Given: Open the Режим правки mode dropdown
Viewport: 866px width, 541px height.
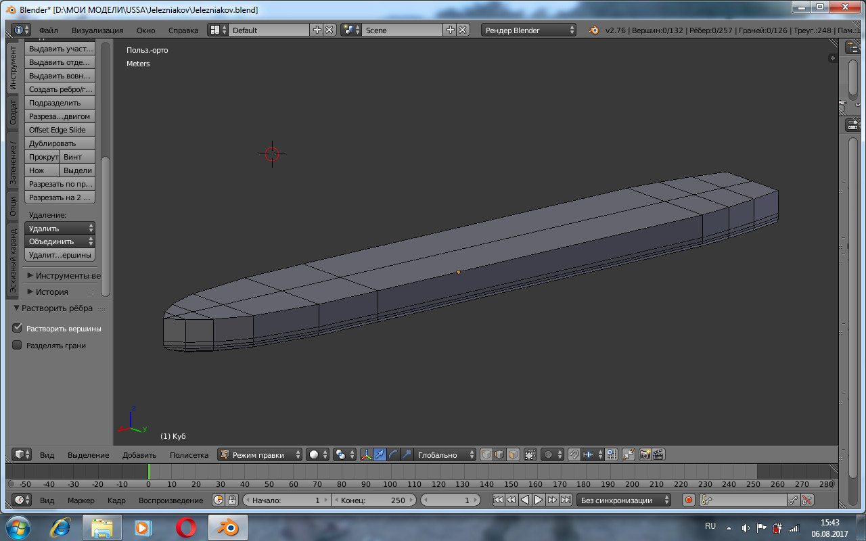Looking at the screenshot, I should pyautogui.click(x=260, y=455).
